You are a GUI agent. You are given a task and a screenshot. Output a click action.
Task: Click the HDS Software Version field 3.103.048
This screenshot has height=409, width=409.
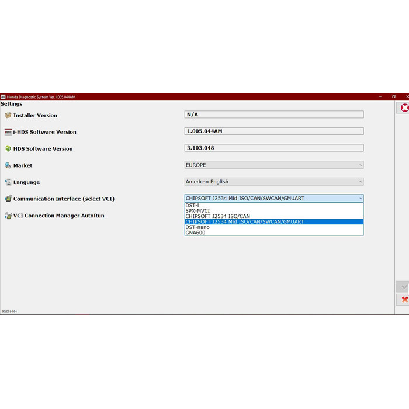click(x=273, y=148)
